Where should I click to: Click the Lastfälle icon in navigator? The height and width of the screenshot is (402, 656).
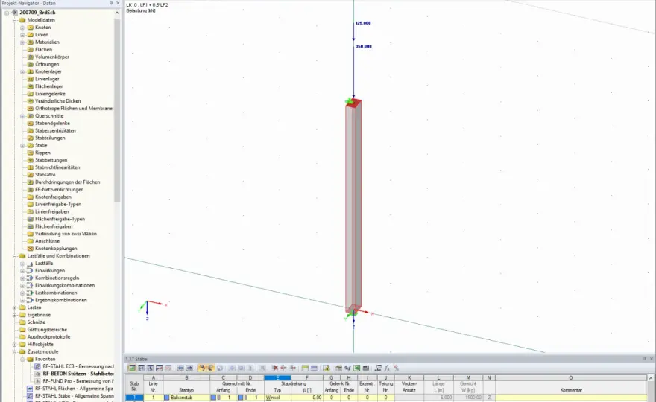coord(30,264)
